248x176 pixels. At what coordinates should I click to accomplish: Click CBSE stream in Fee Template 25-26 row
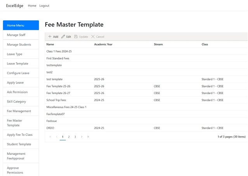click(157, 86)
